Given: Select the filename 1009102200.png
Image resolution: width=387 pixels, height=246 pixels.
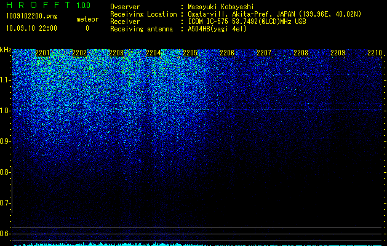Looking at the screenshot, I should point(31,17).
